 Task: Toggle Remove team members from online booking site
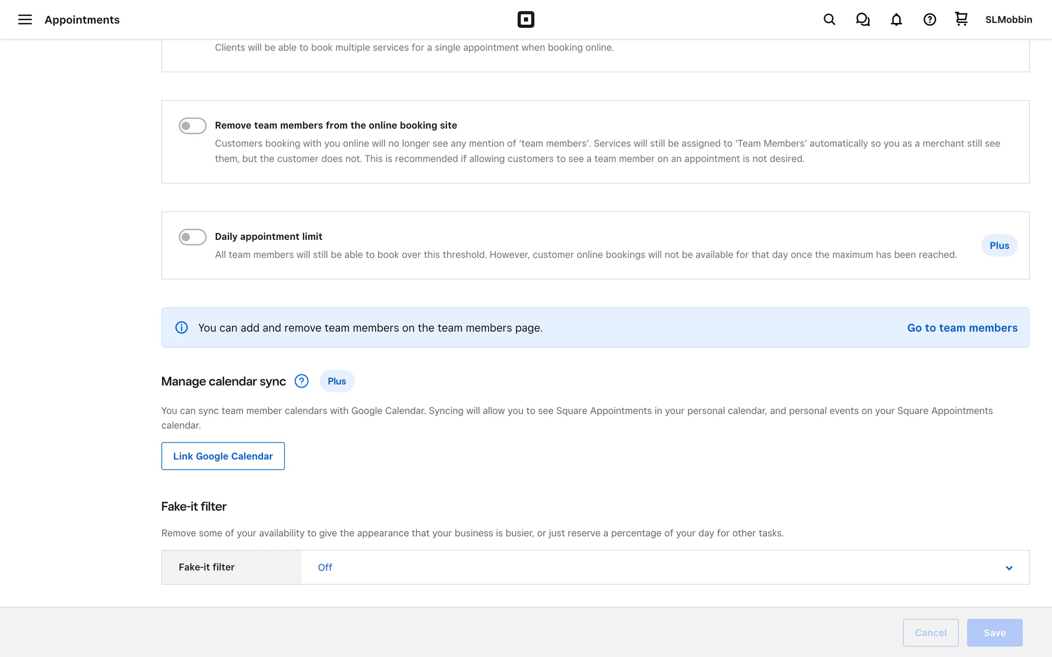point(192,125)
